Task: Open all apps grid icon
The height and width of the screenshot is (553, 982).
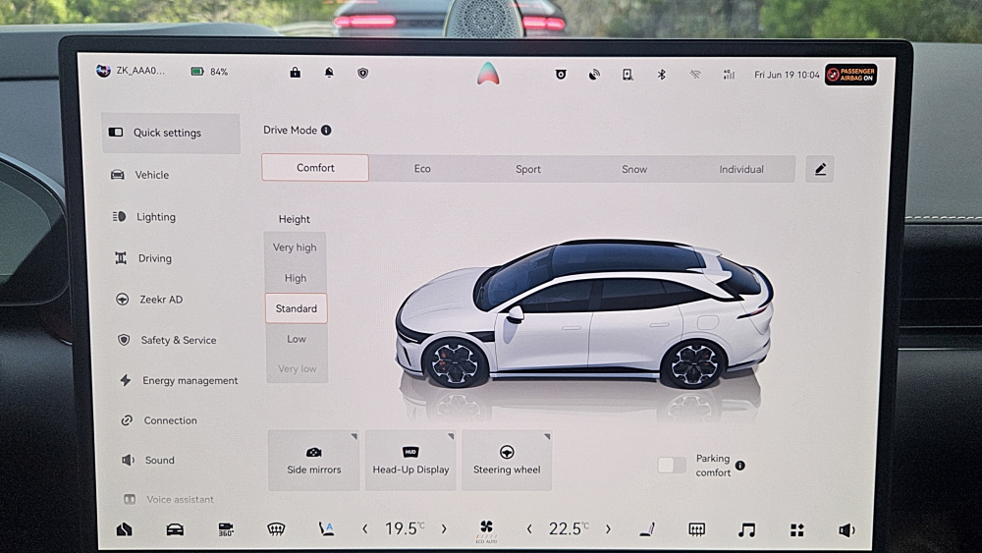Action: click(796, 530)
